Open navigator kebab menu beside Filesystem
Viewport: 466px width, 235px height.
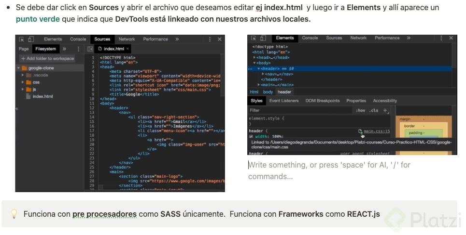tap(78, 49)
